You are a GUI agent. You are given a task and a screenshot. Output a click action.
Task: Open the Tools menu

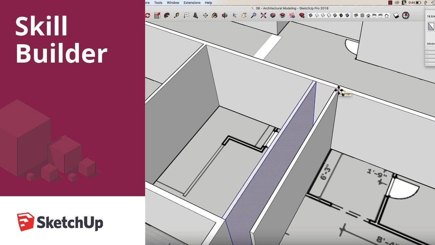point(158,3)
